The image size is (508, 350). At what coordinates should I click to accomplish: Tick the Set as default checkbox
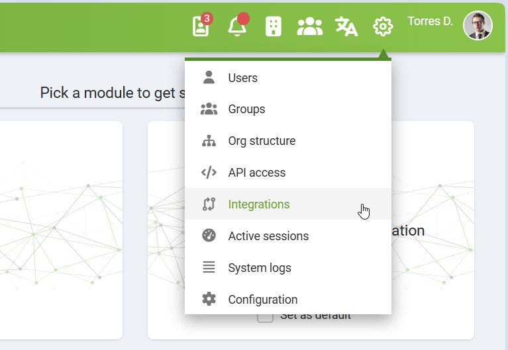(265, 316)
